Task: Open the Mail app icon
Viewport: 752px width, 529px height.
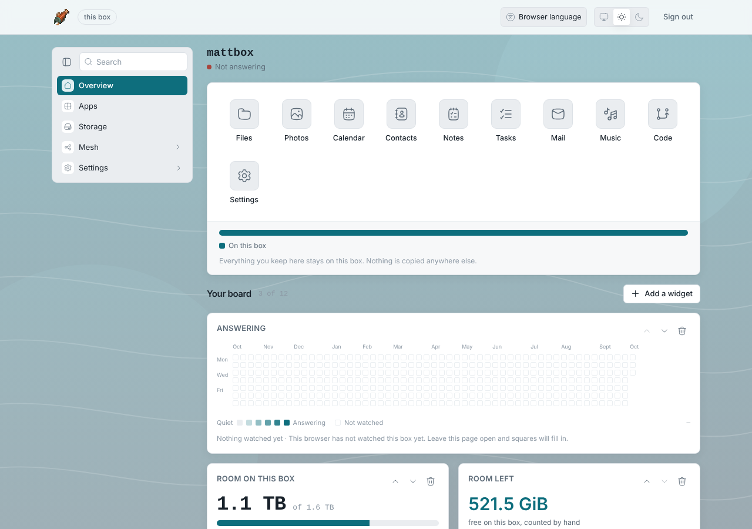Action: [x=558, y=114]
